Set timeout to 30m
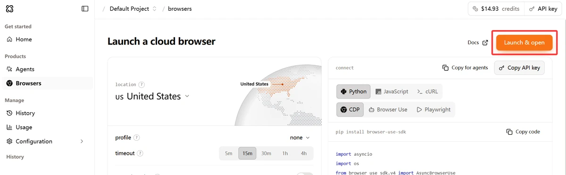This screenshot has width=566, height=175. pyautogui.click(x=266, y=153)
